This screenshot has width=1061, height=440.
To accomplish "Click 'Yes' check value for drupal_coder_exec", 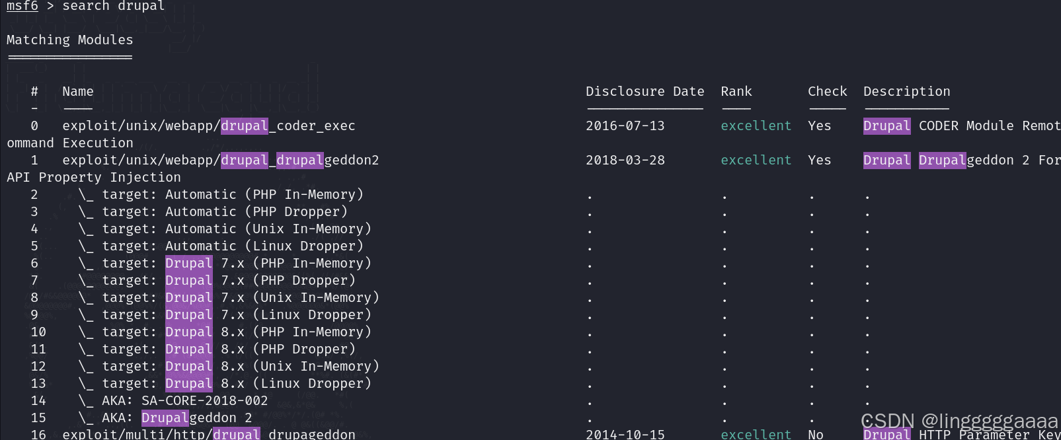I will [x=820, y=126].
